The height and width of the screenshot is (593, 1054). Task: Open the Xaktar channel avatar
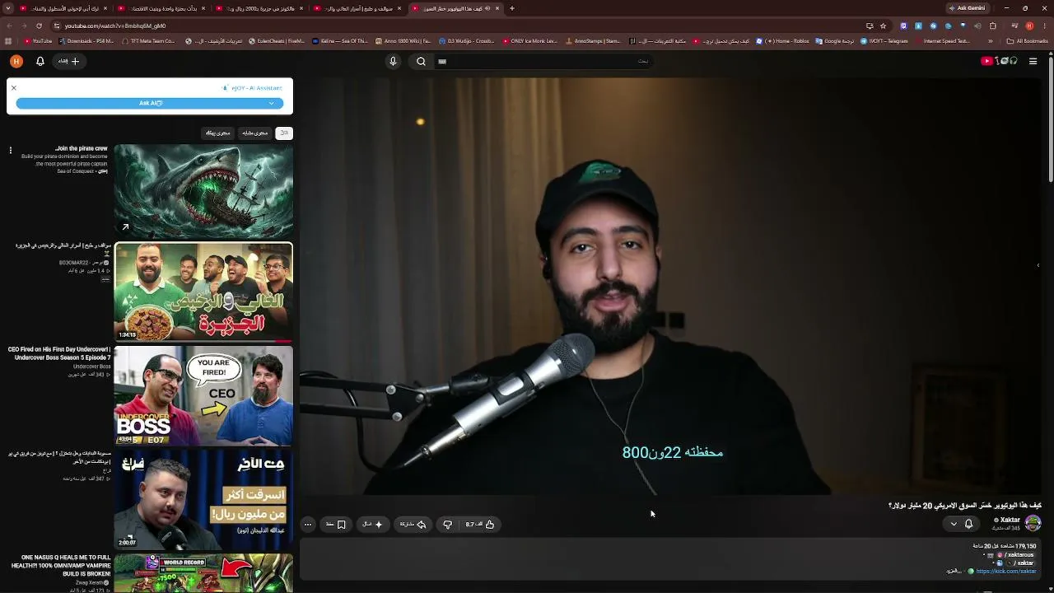point(1033,523)
